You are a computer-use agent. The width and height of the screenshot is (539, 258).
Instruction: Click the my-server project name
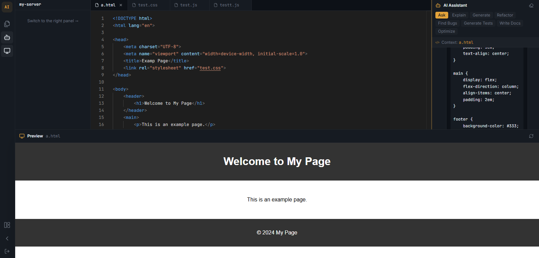click(x=30, y=4)
